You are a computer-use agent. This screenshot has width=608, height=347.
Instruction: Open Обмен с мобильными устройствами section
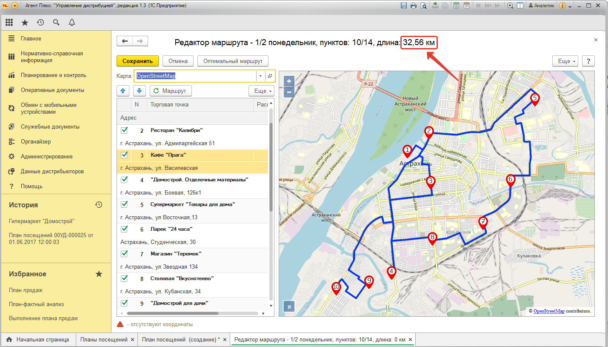(49, 109)
